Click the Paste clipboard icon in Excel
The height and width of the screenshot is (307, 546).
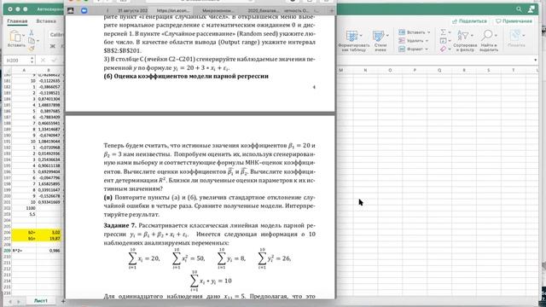click(x=15, y=36)
